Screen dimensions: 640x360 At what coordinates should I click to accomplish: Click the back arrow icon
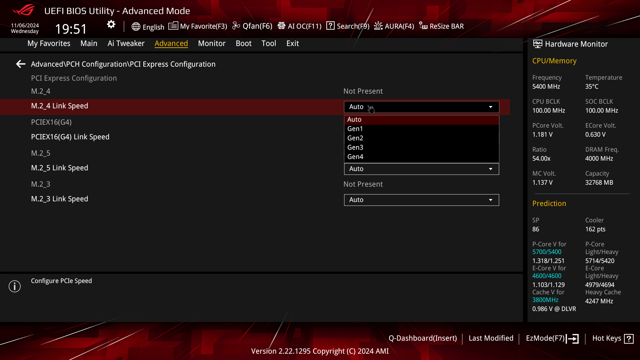(x=21, y=64)
